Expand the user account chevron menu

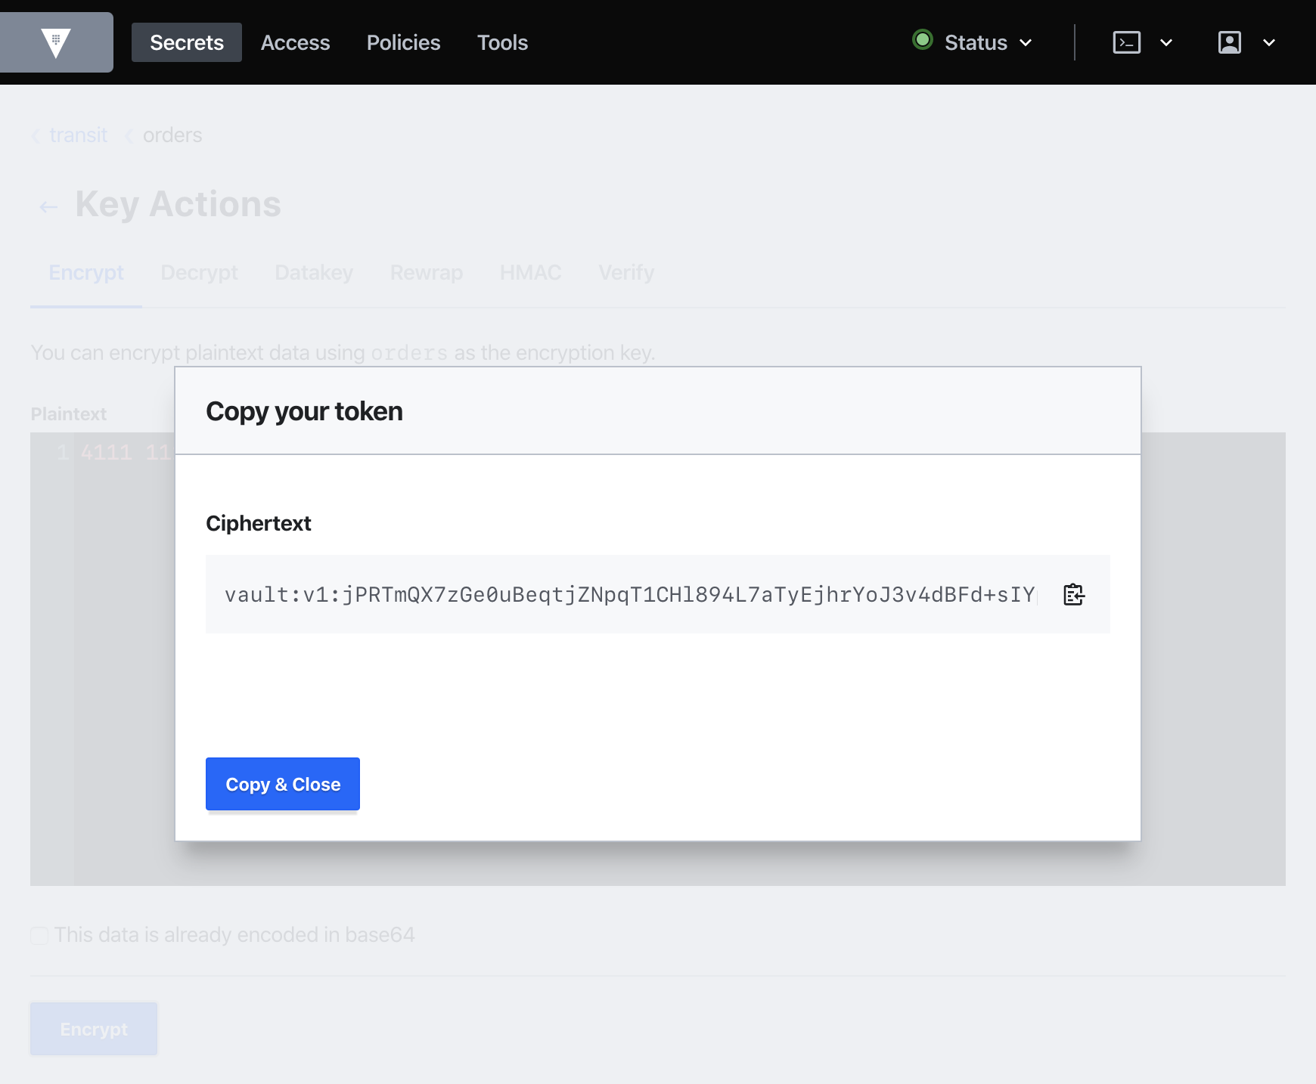point(1268,43)
